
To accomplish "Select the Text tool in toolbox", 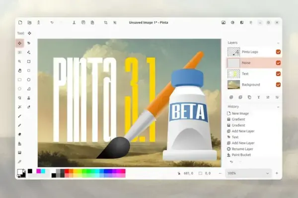I will (29, 43).
